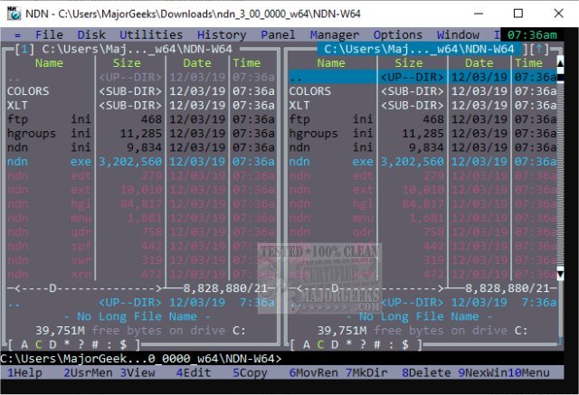Image resolution: width=579 pixels, height=395 pixels.
Task: Switch to drive A in the left panel
Action: coord(24,345)
